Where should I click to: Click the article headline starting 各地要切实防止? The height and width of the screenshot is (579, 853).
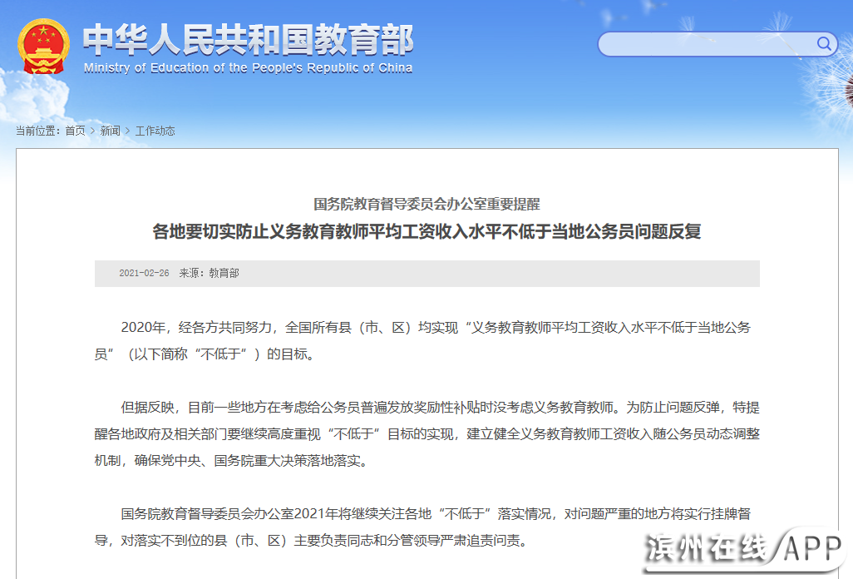coord(426,231)
